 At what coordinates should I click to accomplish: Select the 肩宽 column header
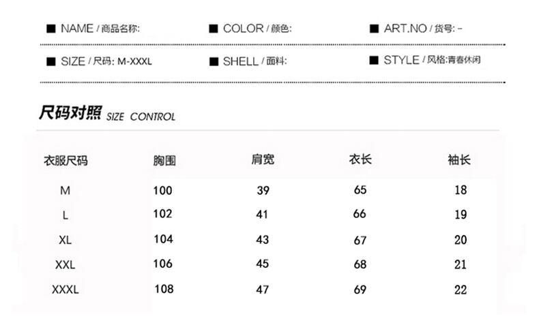[x=263, y=160]
